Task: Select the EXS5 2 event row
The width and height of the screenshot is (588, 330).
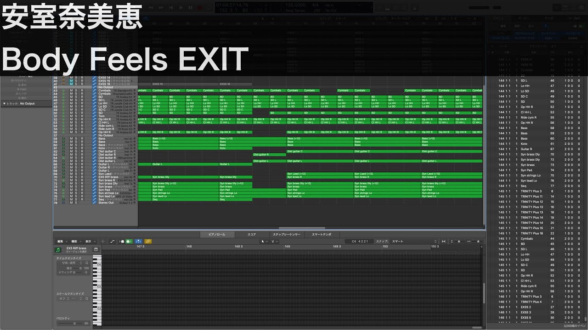Action: [537, 307]
